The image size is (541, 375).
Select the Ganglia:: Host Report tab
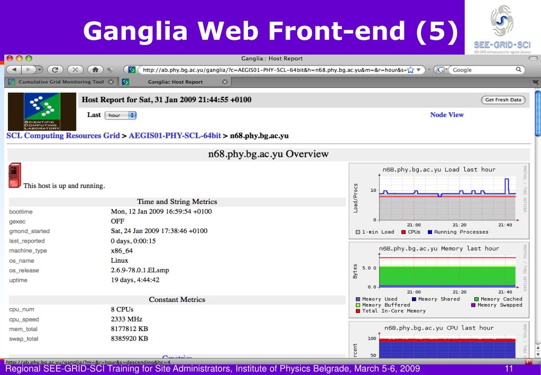(175, 82)
